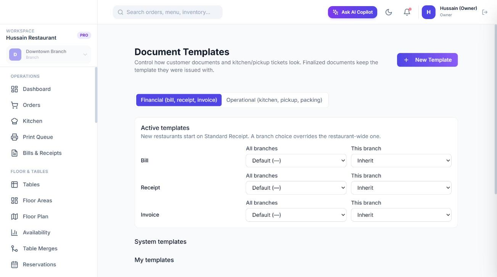Click the sidebar scrollbar
The image size is (497, 277).
tap(96, 95)
